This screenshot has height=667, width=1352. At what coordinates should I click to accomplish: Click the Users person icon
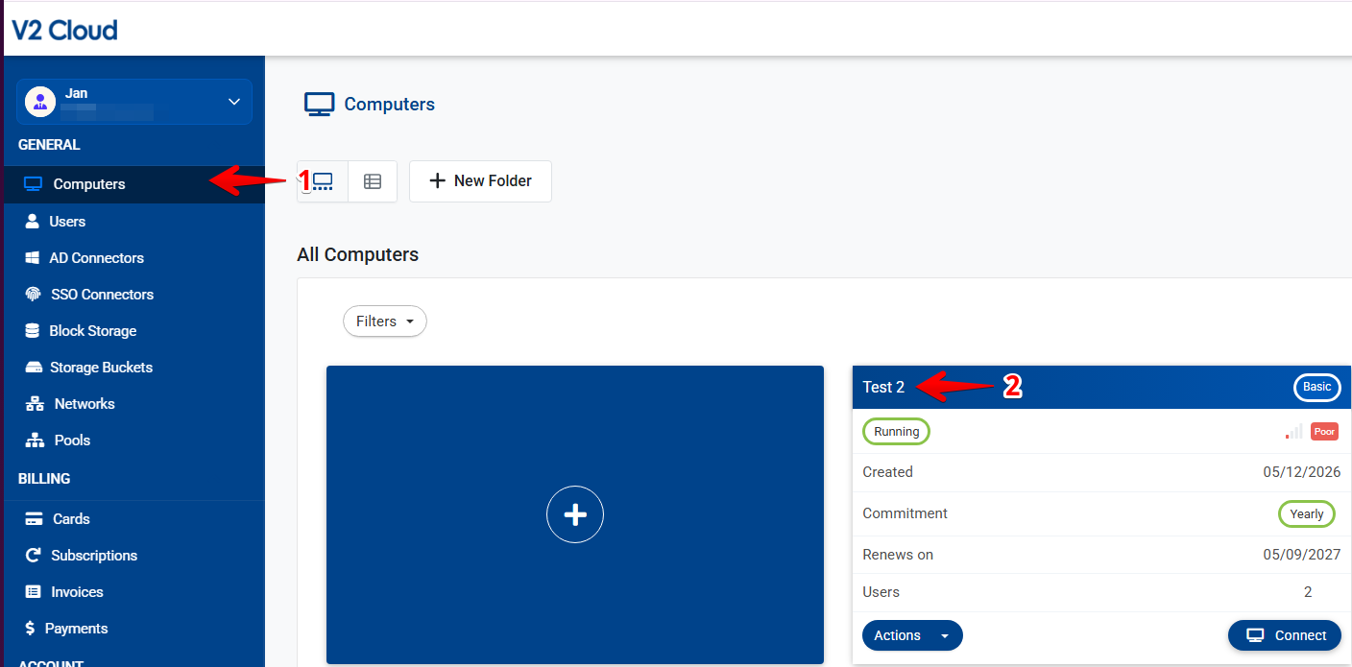click(34, 222)
